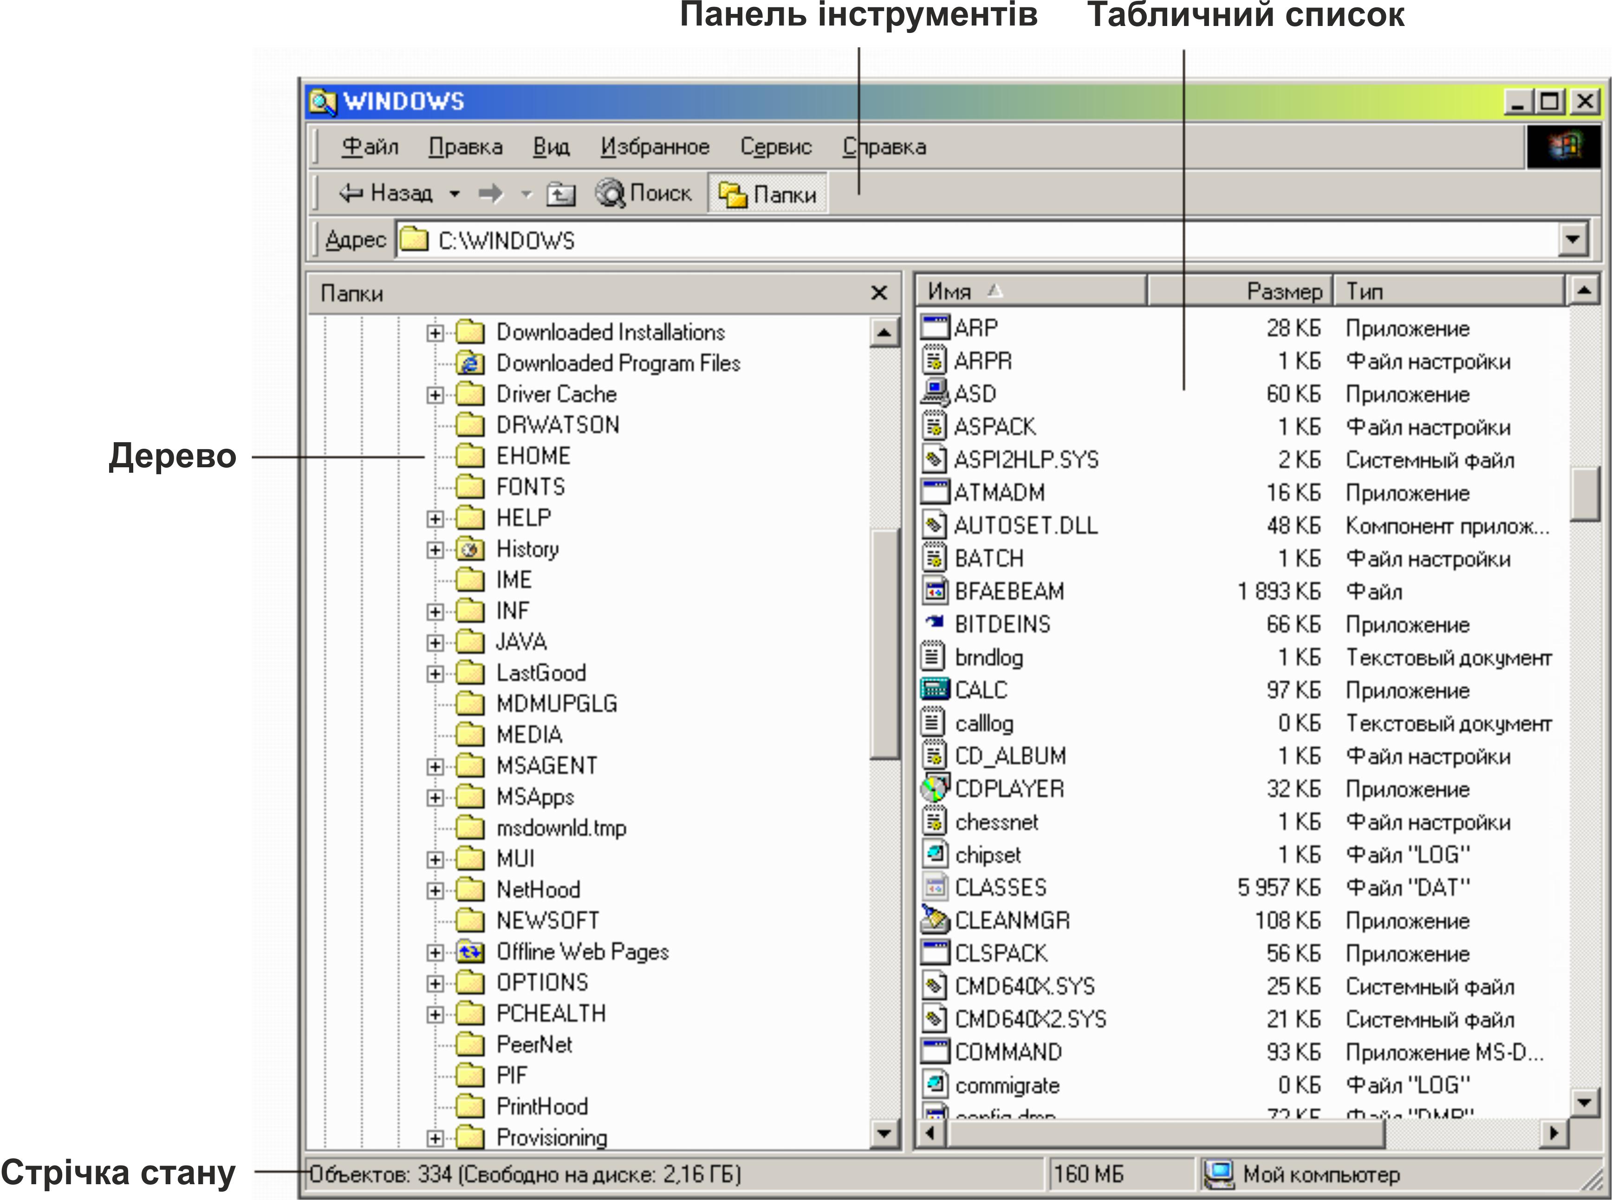
Task: Click the Назад back button
Action: (x=385, y=194)
